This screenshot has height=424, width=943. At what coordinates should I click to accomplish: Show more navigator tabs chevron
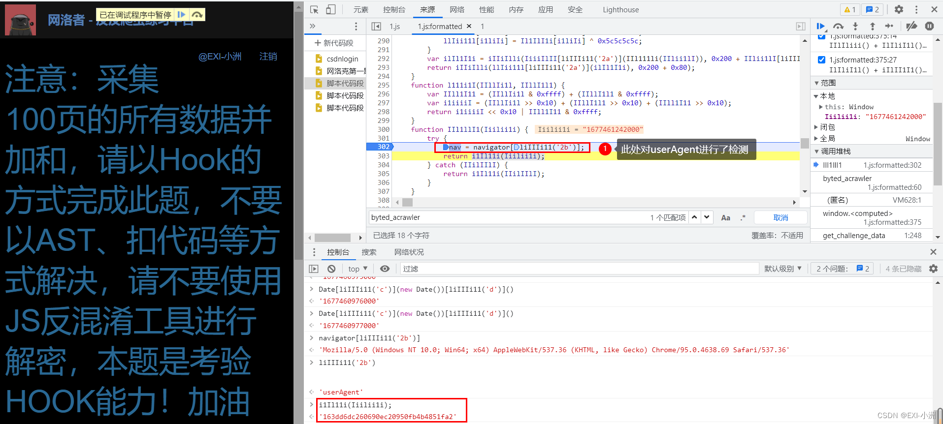tap(312, 26)
